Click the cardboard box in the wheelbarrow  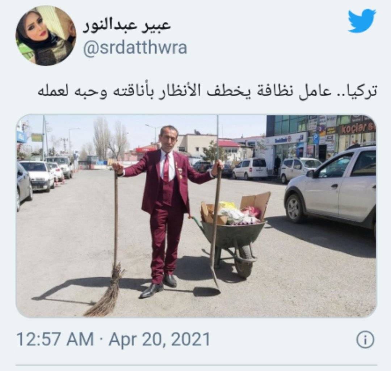(255, 202)
